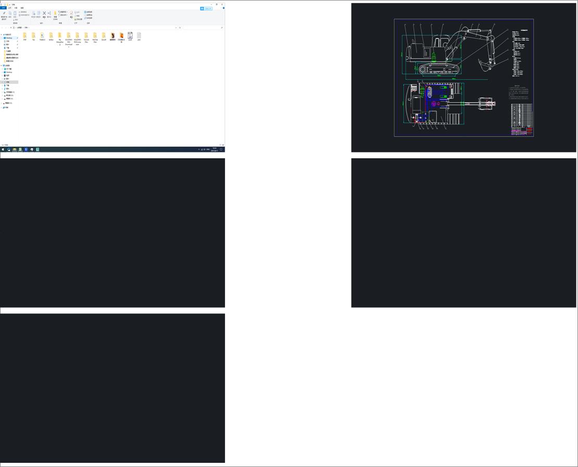Viewport: 578px width, 467px height.
Task: Select the acad file icon
Action: point(130,36)
